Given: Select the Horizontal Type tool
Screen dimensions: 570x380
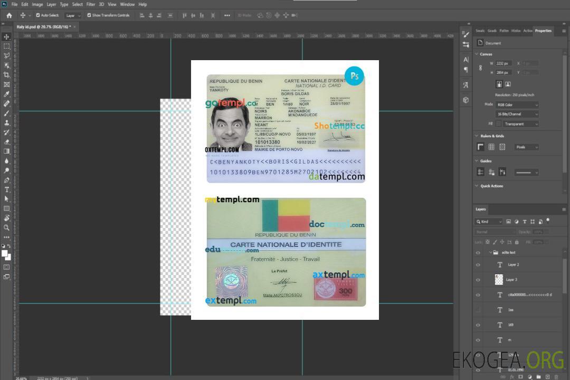Looking at the screenshot, I should 7,189.
